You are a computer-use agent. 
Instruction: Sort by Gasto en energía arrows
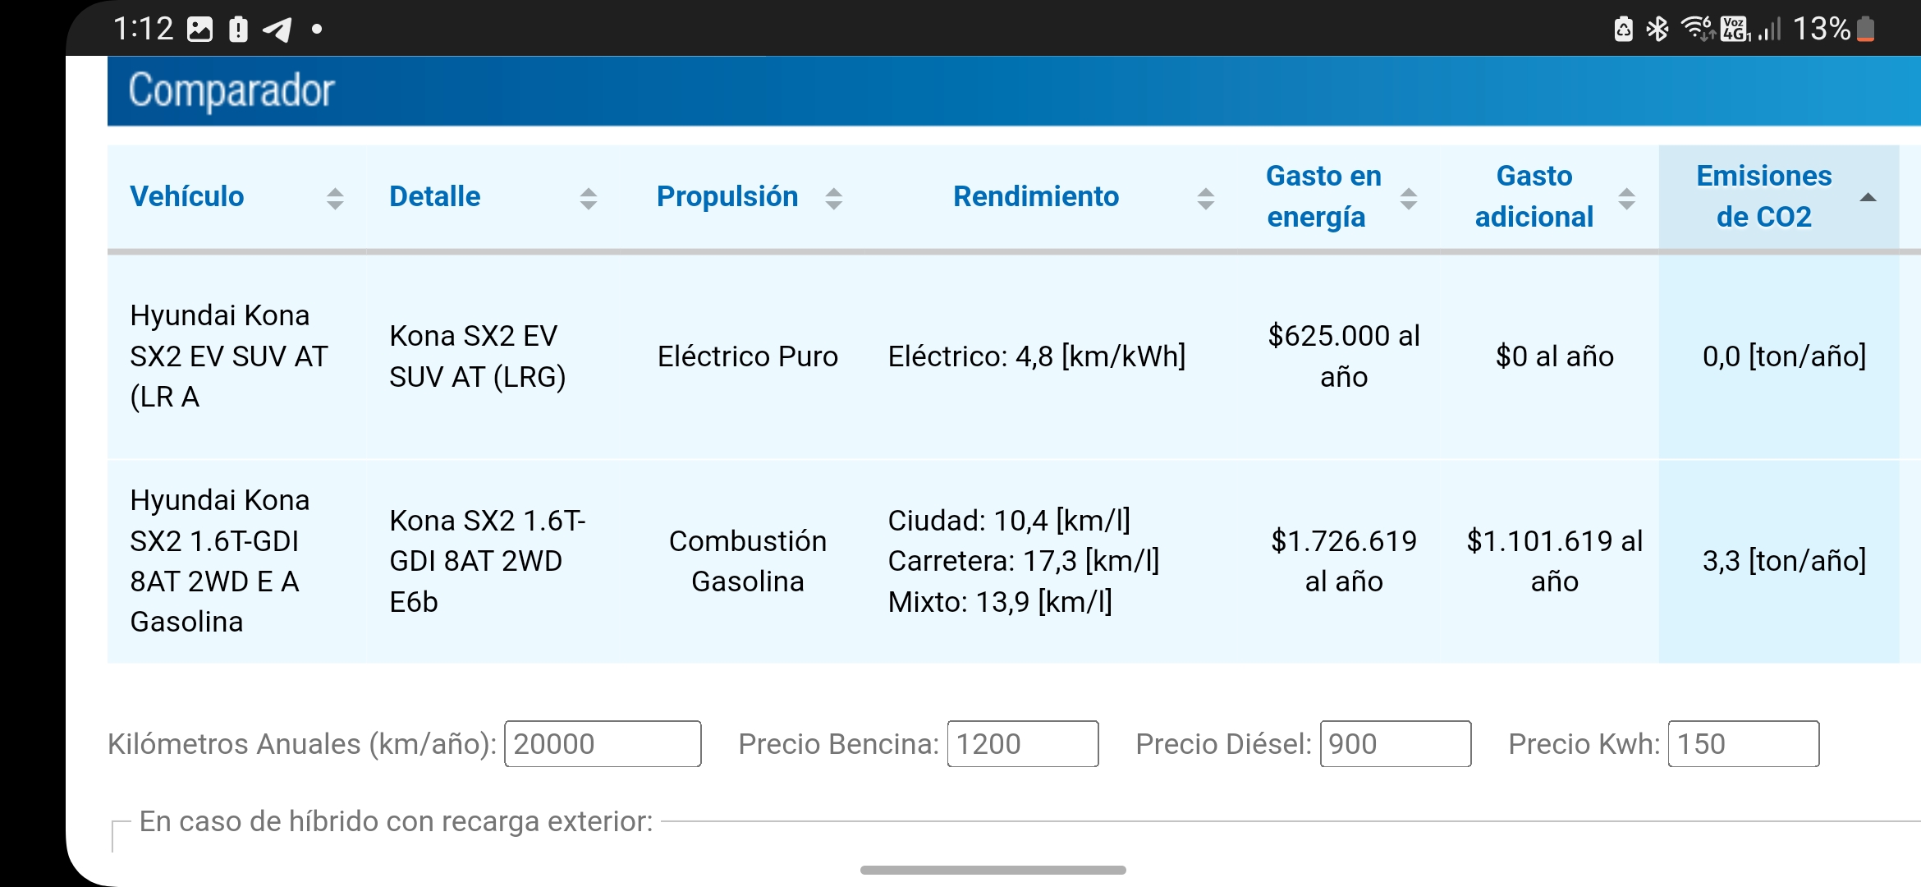1409,198
